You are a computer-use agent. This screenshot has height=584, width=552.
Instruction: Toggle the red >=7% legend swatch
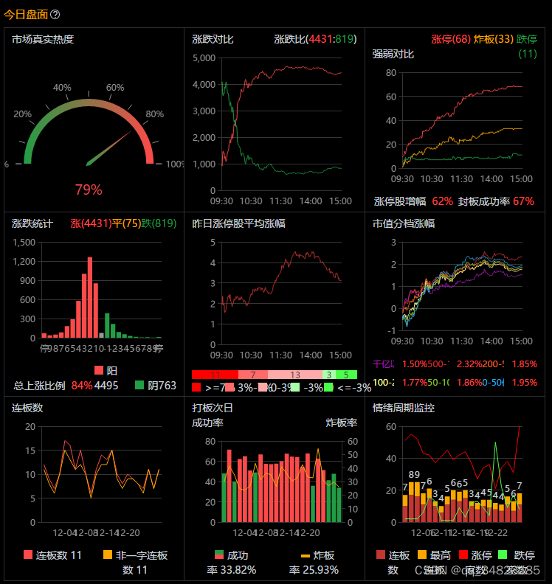pyautogui.click(x=196, y=387)
